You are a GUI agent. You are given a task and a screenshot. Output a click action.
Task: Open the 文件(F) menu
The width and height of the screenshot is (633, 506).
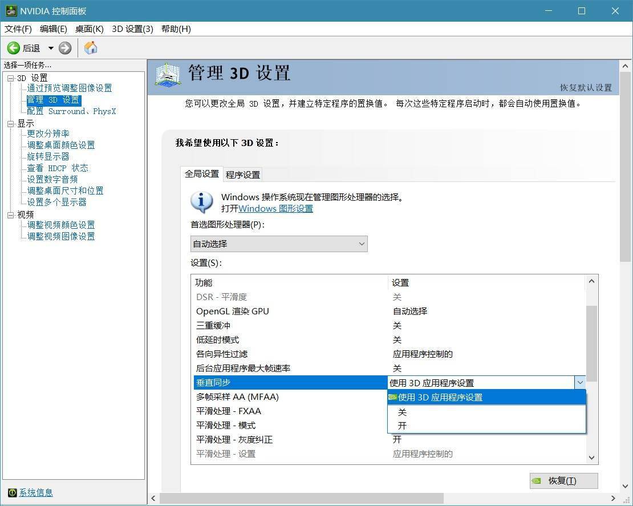[x=18, y=29]
